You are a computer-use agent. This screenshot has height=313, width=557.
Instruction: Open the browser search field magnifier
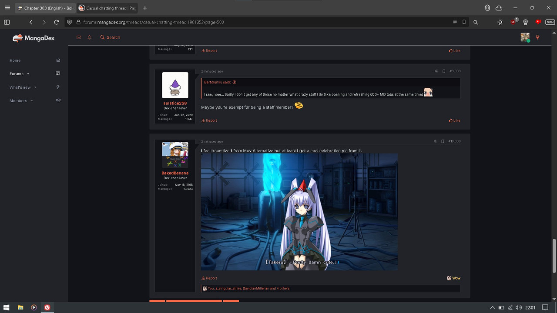pos(476,22)
